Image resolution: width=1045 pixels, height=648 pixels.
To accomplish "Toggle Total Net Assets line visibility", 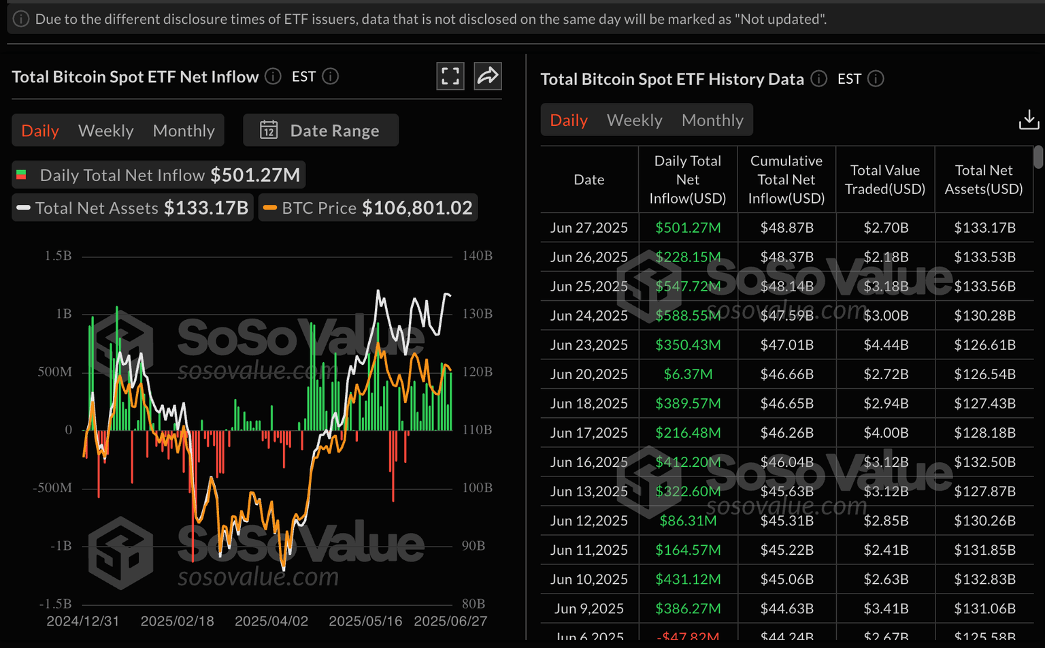I will click(133, 208).
